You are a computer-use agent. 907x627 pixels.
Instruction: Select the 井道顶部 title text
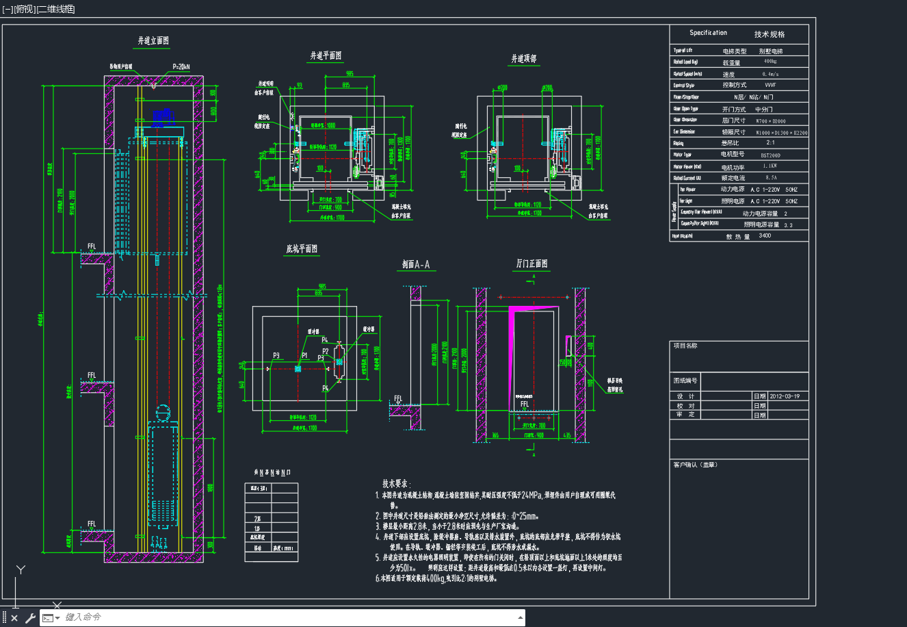[x=523, y=60]
